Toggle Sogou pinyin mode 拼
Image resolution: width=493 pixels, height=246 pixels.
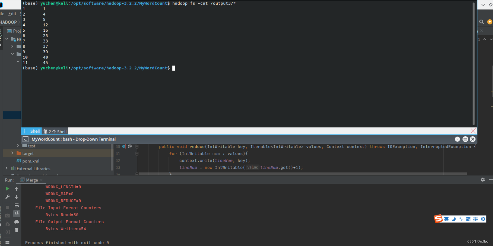pyautogui.click(x=475, y=219)
